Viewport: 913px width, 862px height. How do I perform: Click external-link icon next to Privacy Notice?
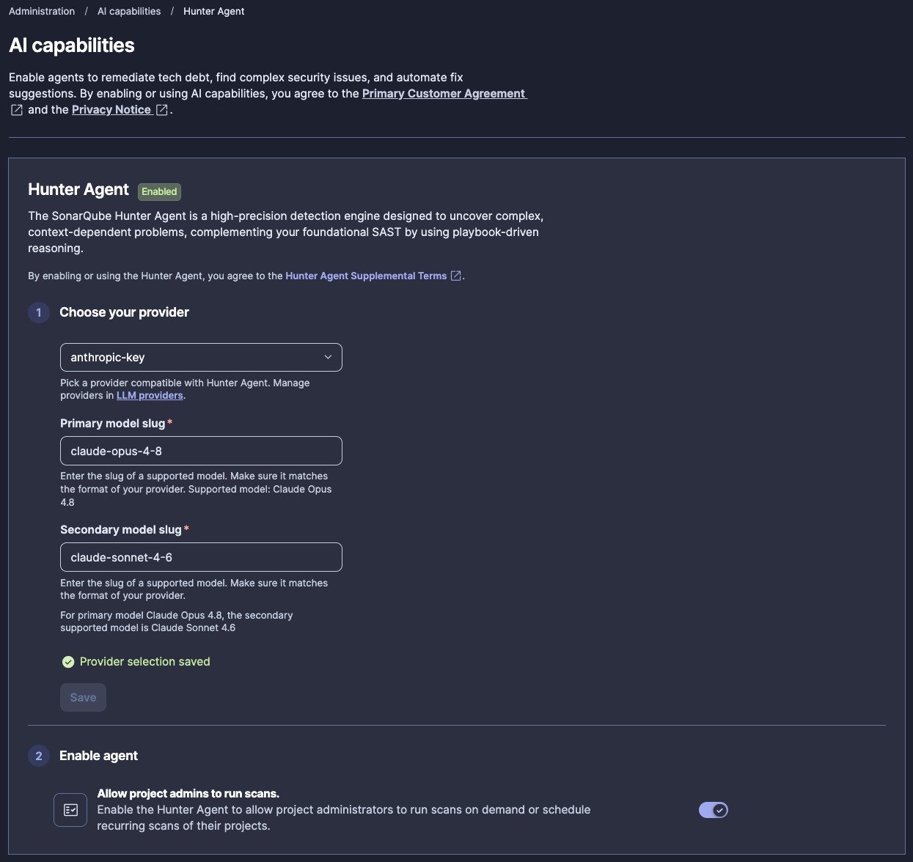coord(162,110)
